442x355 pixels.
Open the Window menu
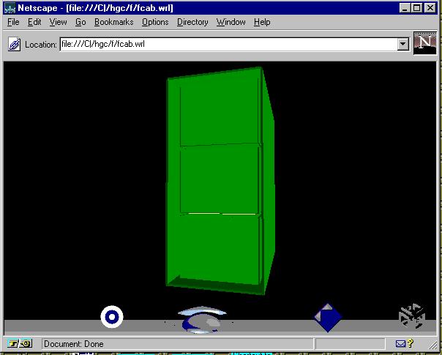231,22
